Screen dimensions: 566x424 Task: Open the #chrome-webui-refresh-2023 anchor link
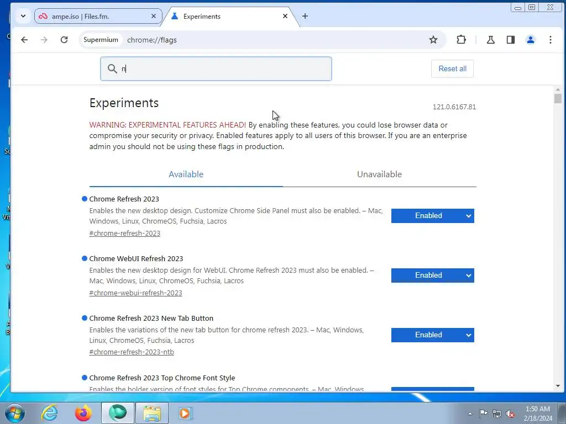coord(136,293)
